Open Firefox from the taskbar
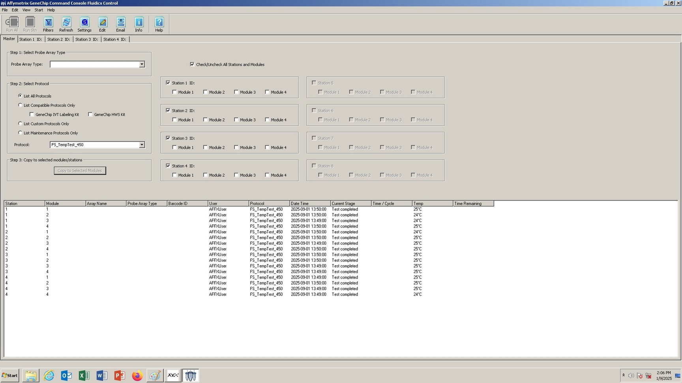 (x=137, y=376)
